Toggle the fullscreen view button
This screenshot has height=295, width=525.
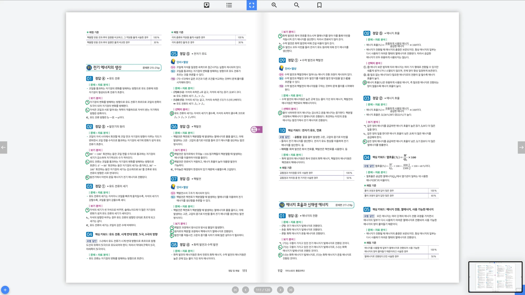(x=251, y=5)
